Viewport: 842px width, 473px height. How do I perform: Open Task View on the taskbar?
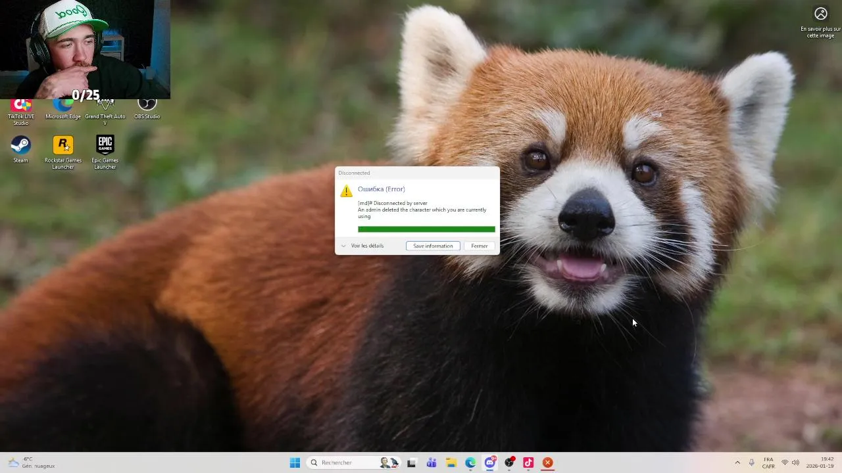click(x=412, y=462)
